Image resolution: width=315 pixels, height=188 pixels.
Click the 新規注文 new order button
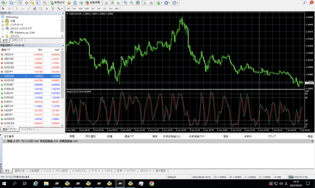[x=57, y=3]
